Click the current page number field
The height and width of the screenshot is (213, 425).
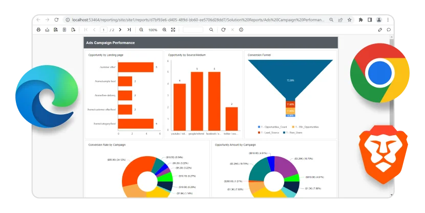click(103, 30)
